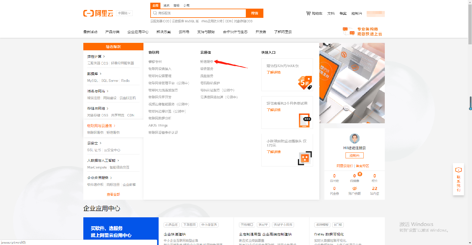This screenshot has width=472, height=245.
Task: Click the 阿里云定价 link
Action: coord(345,166)
